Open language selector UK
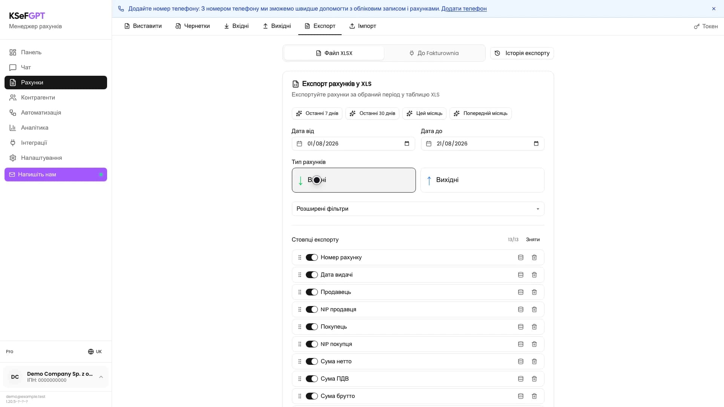Viewport: 724px width, 407px height. coord(95,352)
